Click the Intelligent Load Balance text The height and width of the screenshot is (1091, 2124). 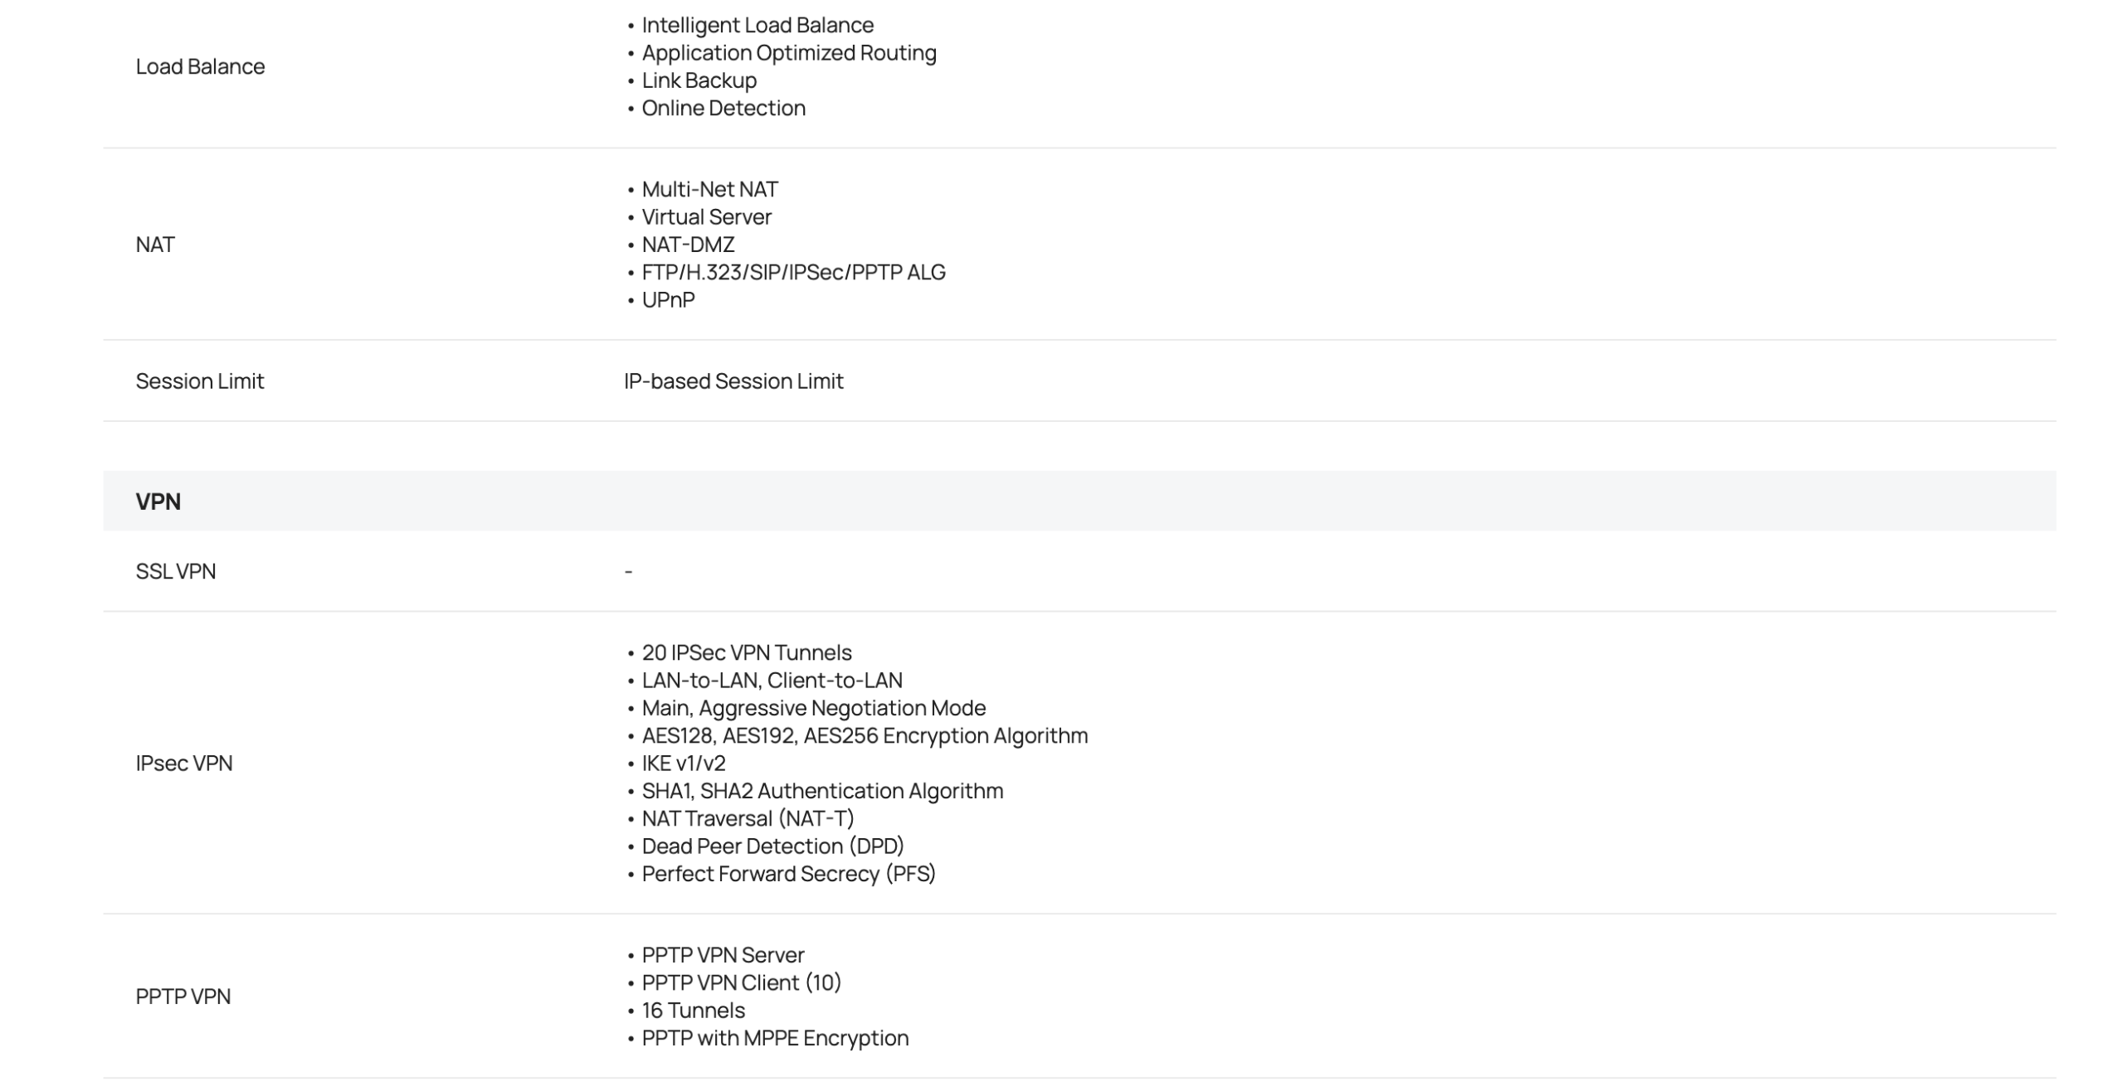[x=757, y=25]
